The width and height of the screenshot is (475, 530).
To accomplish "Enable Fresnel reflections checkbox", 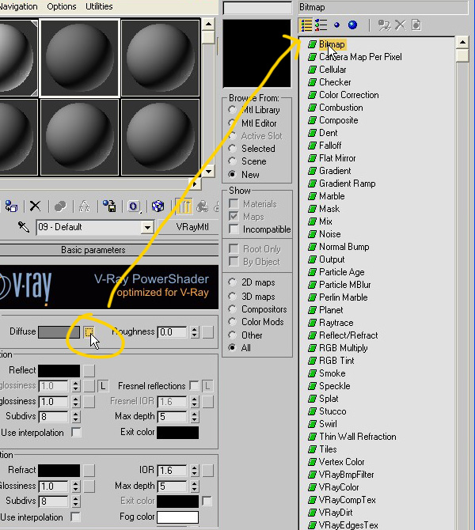I will coord(194,386).
